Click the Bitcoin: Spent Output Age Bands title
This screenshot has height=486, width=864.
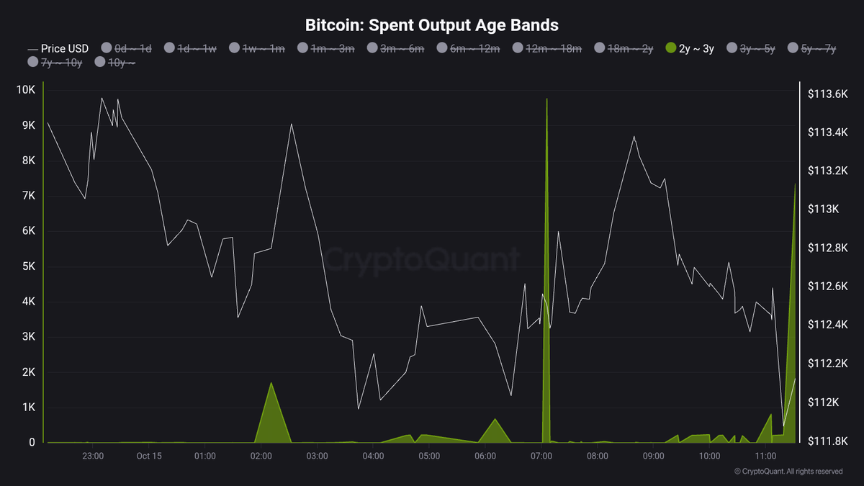pos(432,25)
